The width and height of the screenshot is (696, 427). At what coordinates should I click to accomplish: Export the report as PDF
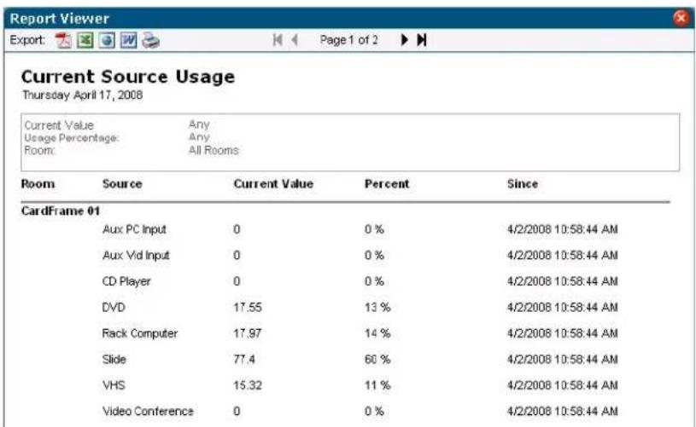(63, 40)
